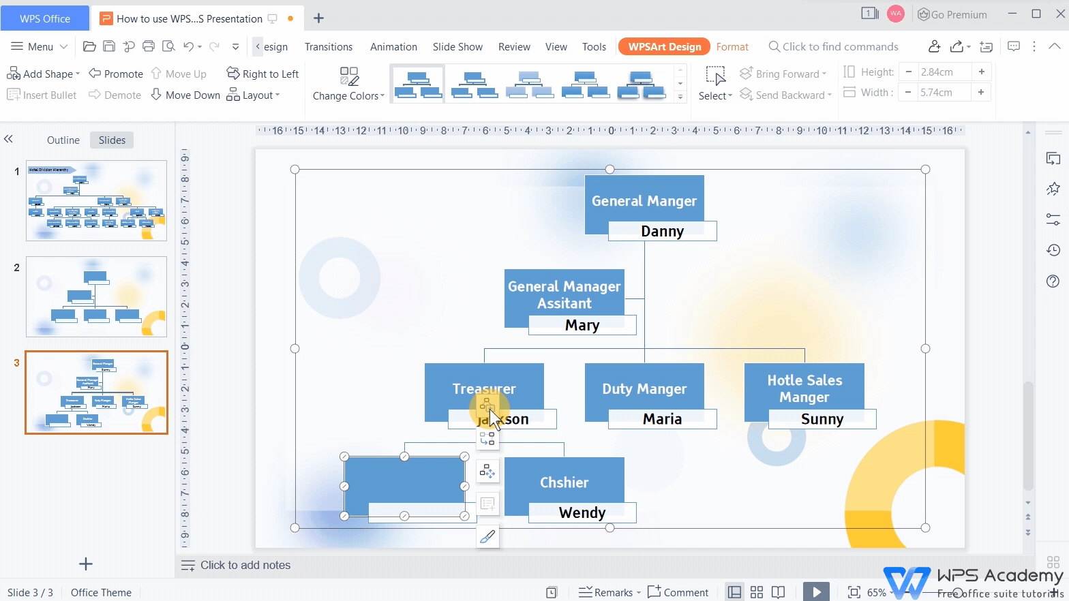Decrease Height with minus stepper
The width and height of the screenshot is (1069, 601).
point(908,72)
